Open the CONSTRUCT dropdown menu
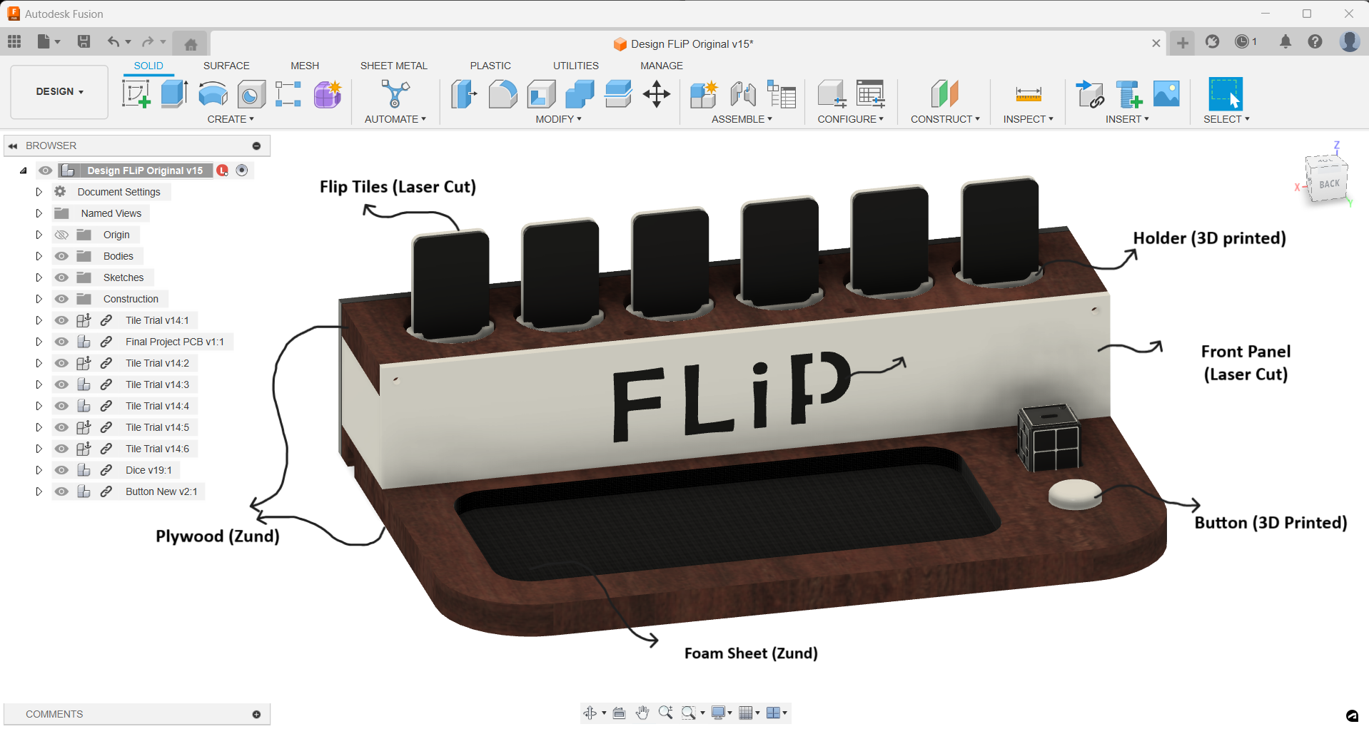Screen dimensions: 1369x729 coord(945,119)
